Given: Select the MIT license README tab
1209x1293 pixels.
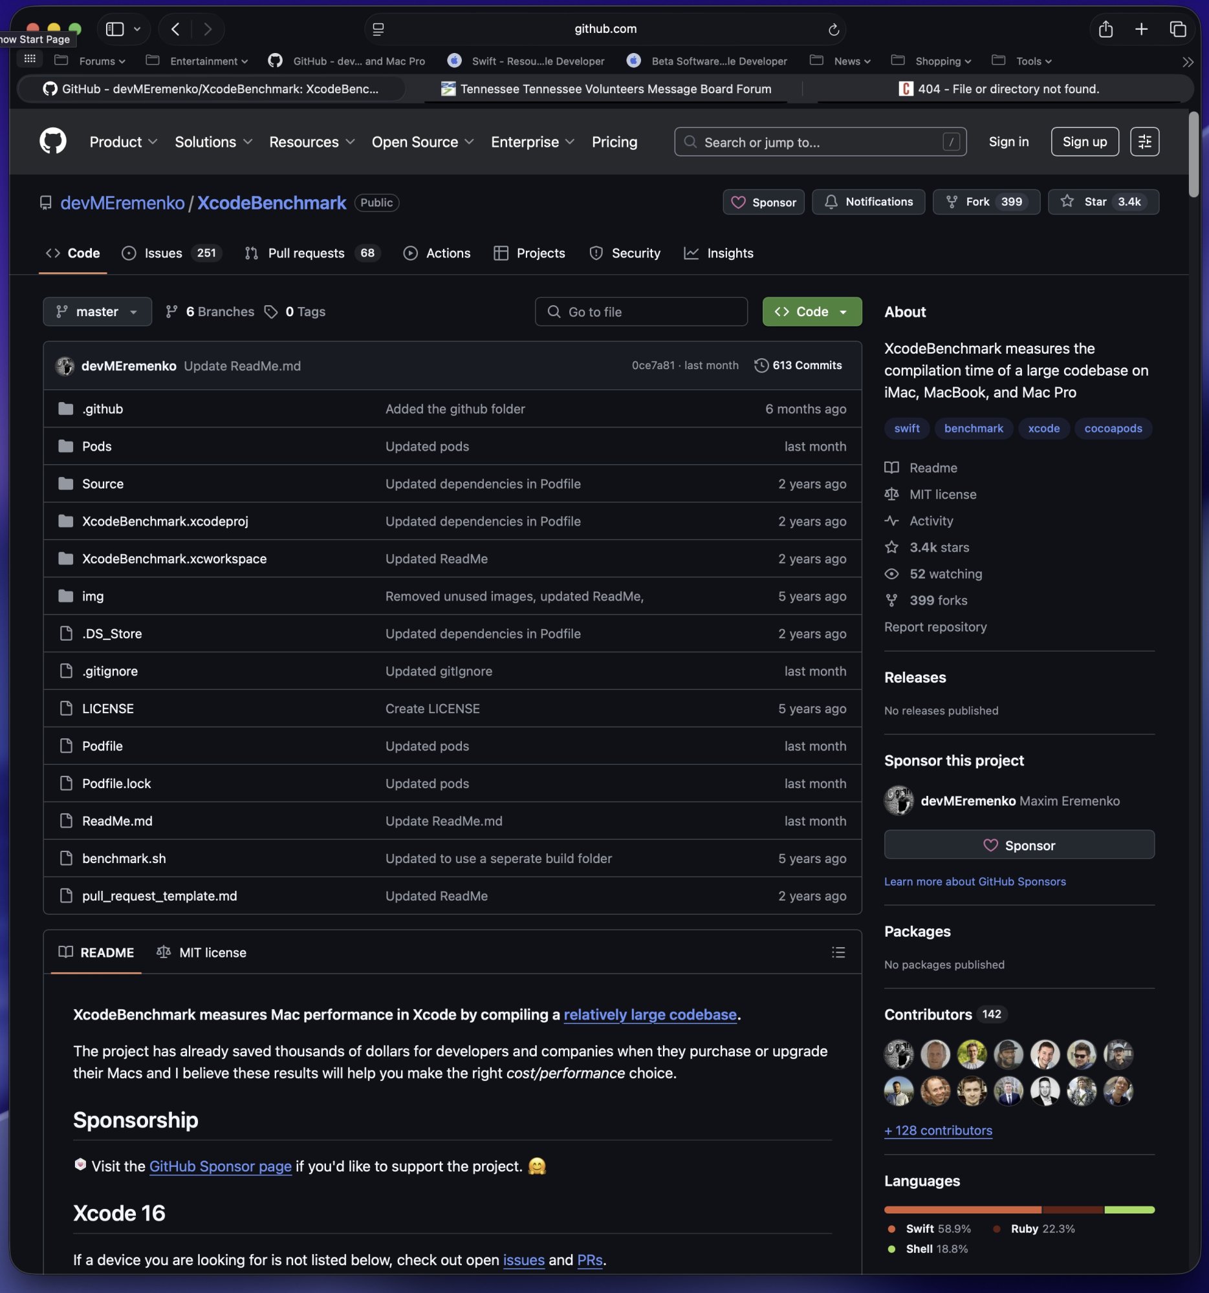Looking at the screenshot, I should [x=202, y=952].
